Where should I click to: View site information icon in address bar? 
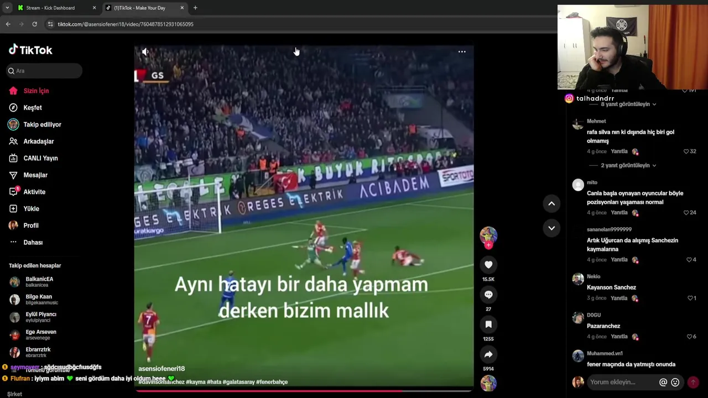pos(50,24)
